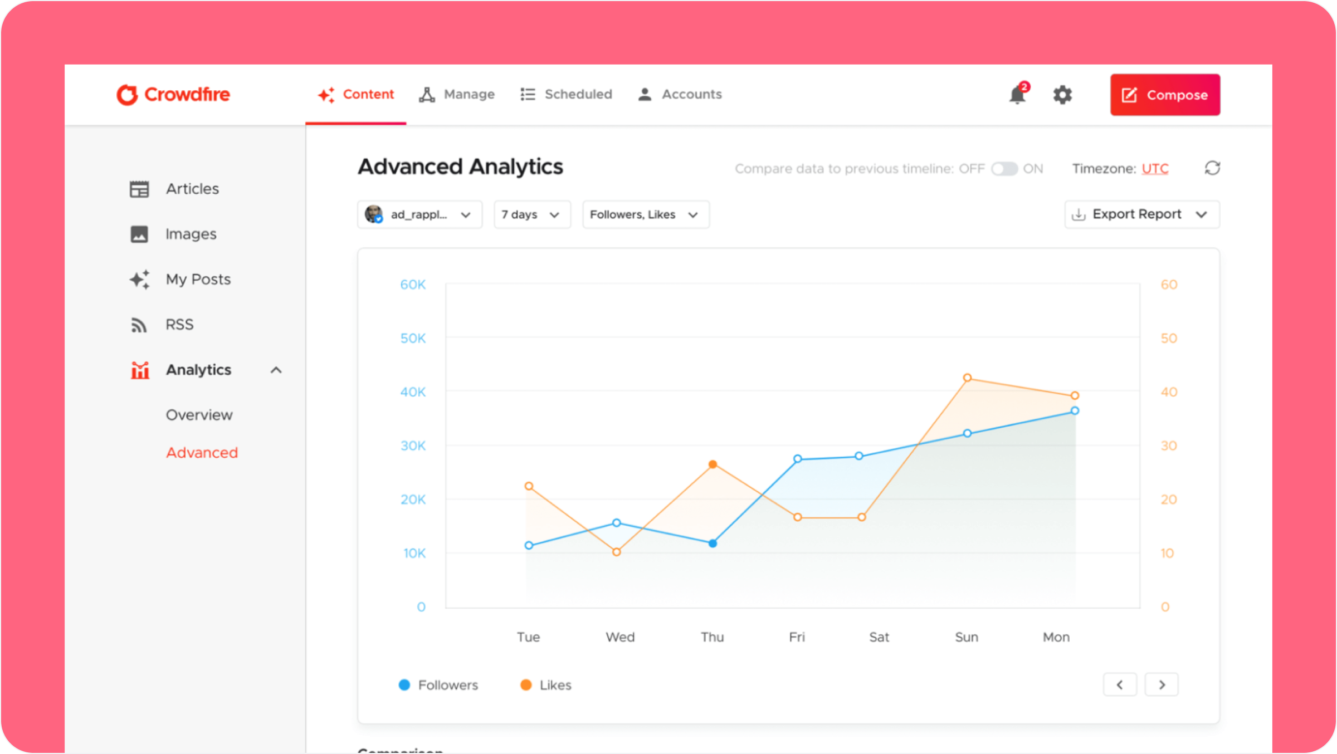Click the Articles sidebar icon
This screenshot has height=754, width=1337.
pos(139,189)
